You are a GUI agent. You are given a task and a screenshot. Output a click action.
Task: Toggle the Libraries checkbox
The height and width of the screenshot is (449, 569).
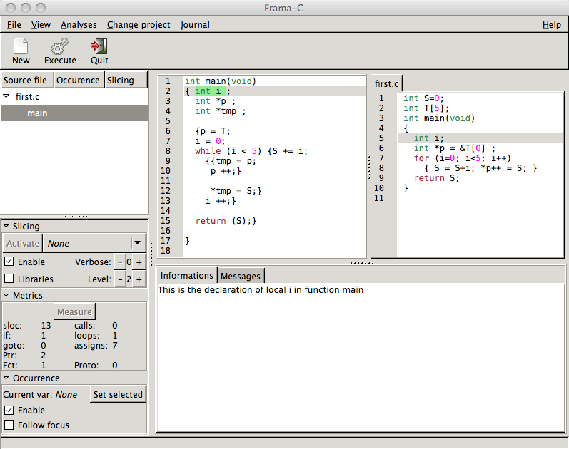[x=9, y=279]
